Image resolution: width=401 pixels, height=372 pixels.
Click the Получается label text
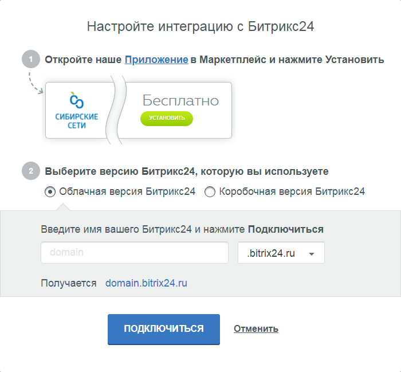(69, 283)
